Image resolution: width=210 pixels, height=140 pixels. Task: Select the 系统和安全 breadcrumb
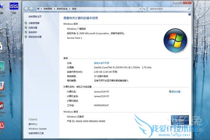tap(62, 9)
